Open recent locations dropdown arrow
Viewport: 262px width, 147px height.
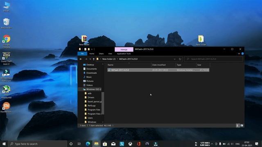[x=90, y=59]
